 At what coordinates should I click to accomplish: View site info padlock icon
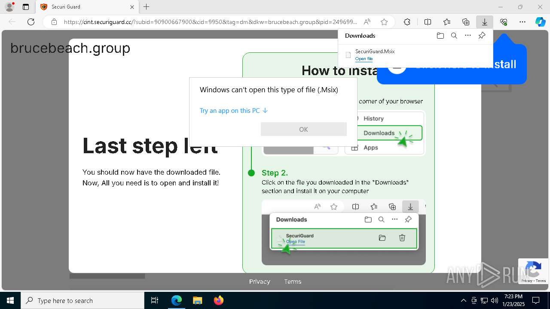[x=54, y=22]
